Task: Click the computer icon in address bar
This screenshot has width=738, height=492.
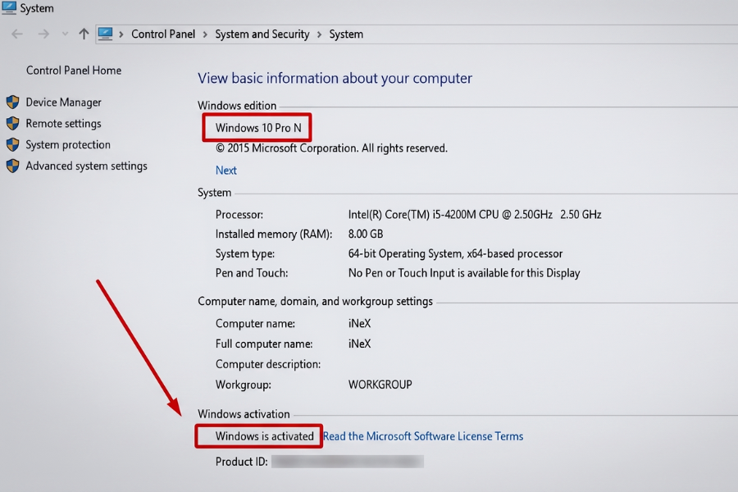Action: click(105, 34)
